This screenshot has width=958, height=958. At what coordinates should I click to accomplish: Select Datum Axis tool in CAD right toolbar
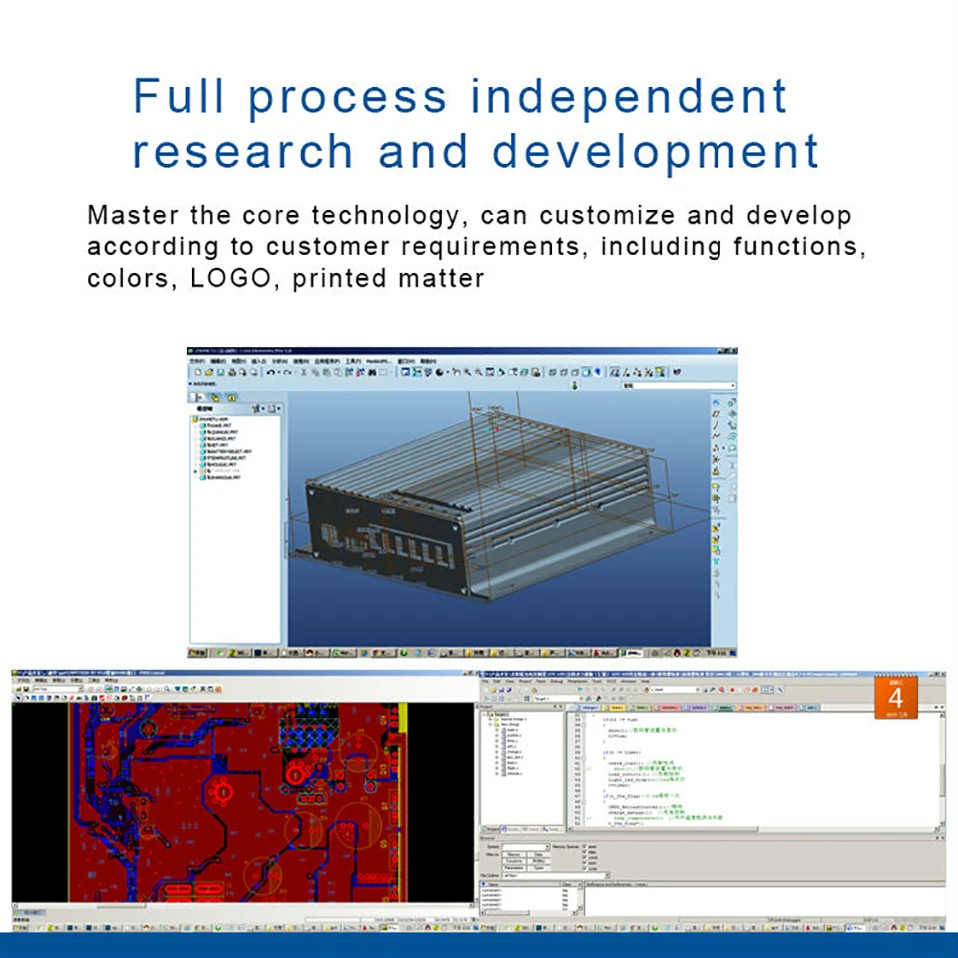(717, 425)
